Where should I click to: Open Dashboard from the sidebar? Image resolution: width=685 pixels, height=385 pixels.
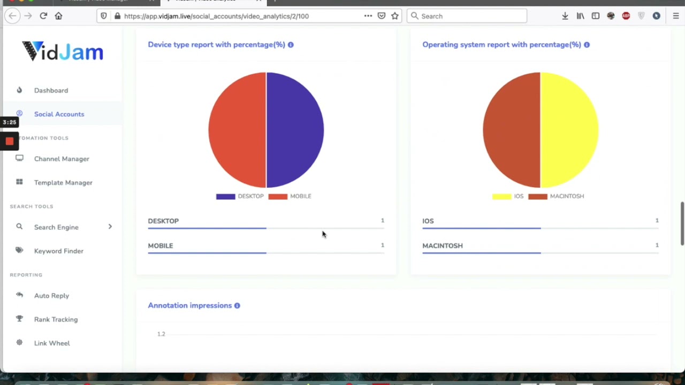tap(51, 90)
